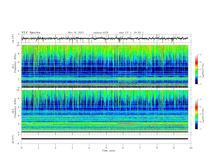
Task: Click the "station=ATH" label
Action: click(x=101, y=33)
